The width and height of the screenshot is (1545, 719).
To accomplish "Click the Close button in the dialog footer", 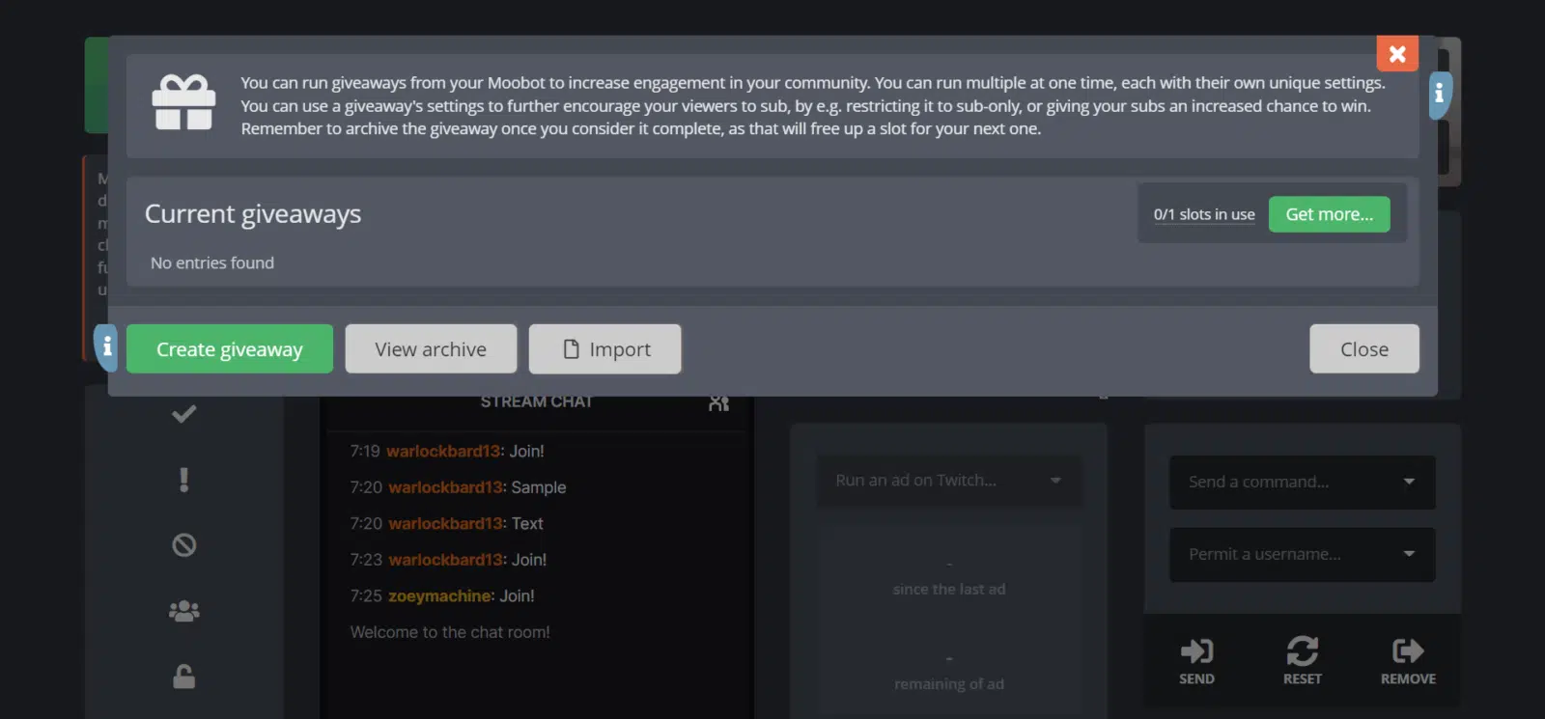I will (x=1364, y=349).
